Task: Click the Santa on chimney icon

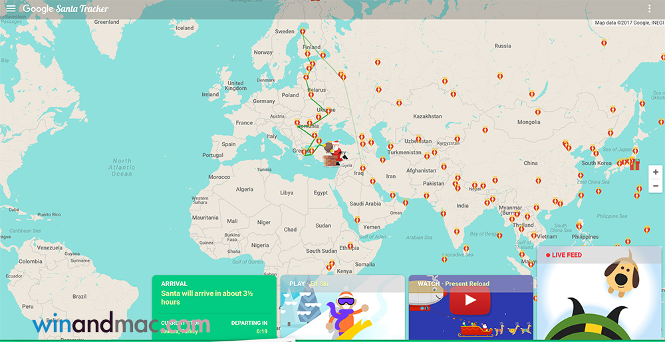Action: coord(334,154)
